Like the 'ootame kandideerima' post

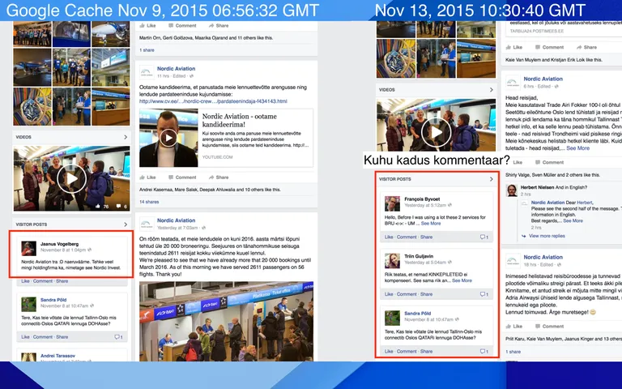click(x=148, y=177)
